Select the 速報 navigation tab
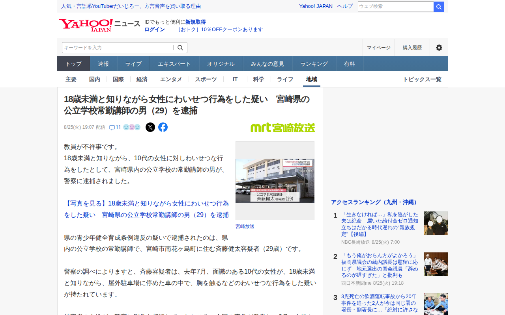 coord(103,64)
